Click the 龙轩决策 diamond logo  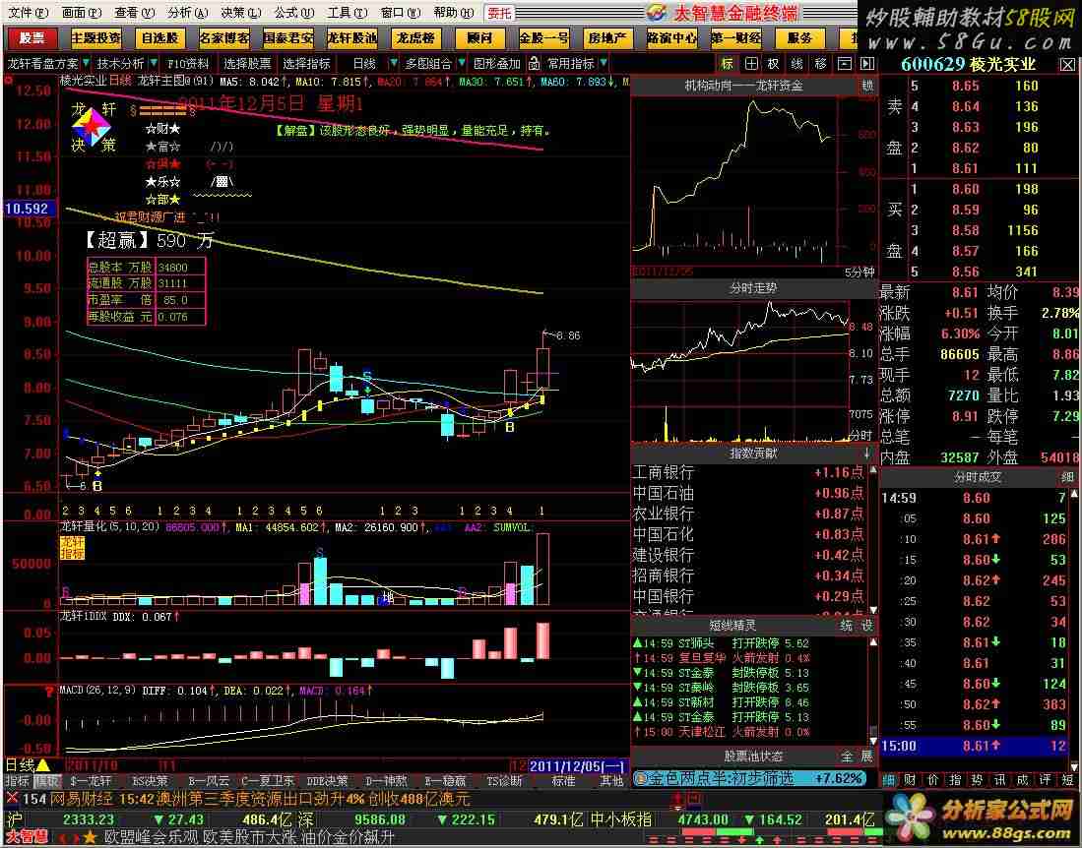(93, 128)
